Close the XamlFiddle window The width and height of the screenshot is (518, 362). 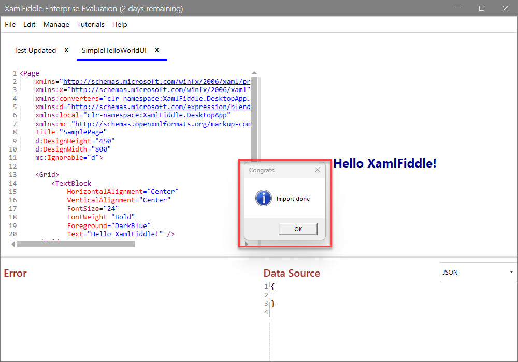(506, 8)
